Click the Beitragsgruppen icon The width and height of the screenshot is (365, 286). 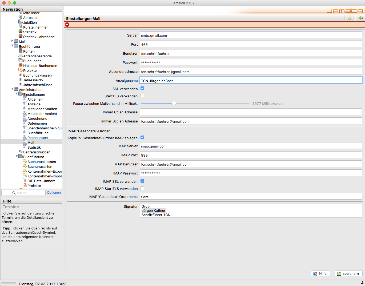[21, 152]
